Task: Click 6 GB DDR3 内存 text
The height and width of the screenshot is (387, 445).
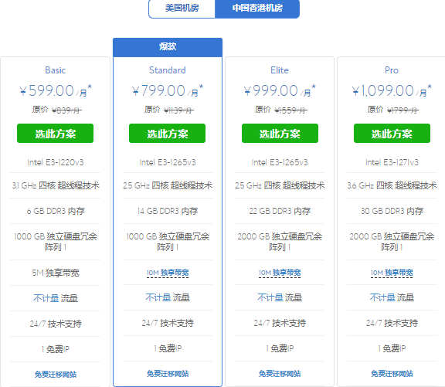Action: click(56, 211)
